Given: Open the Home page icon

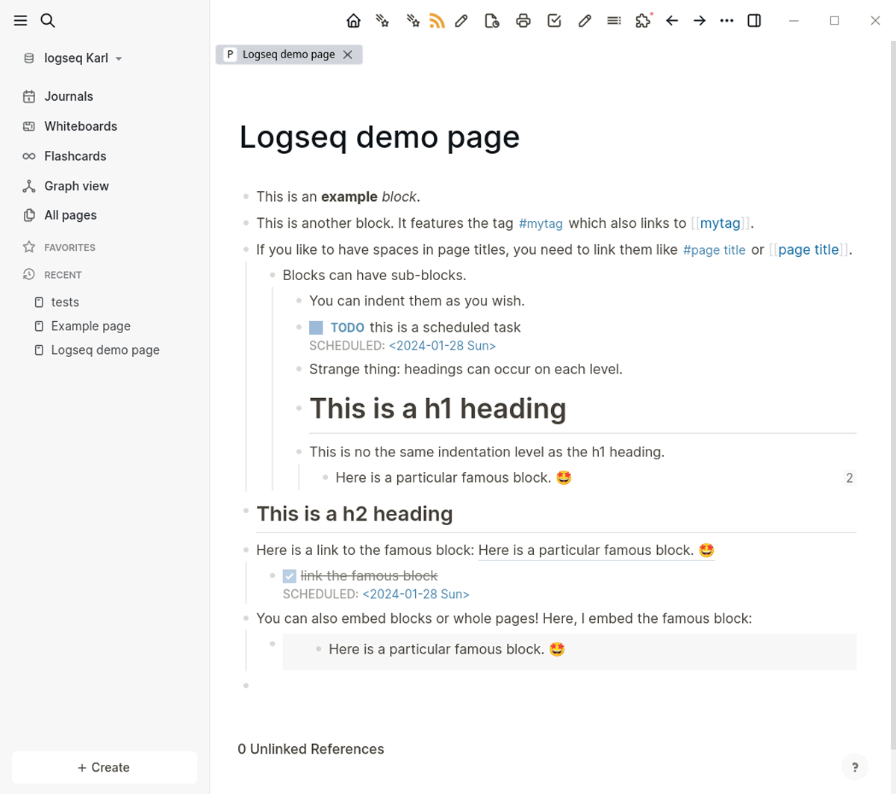Looking at the screenshot, I should click(353, 20).
